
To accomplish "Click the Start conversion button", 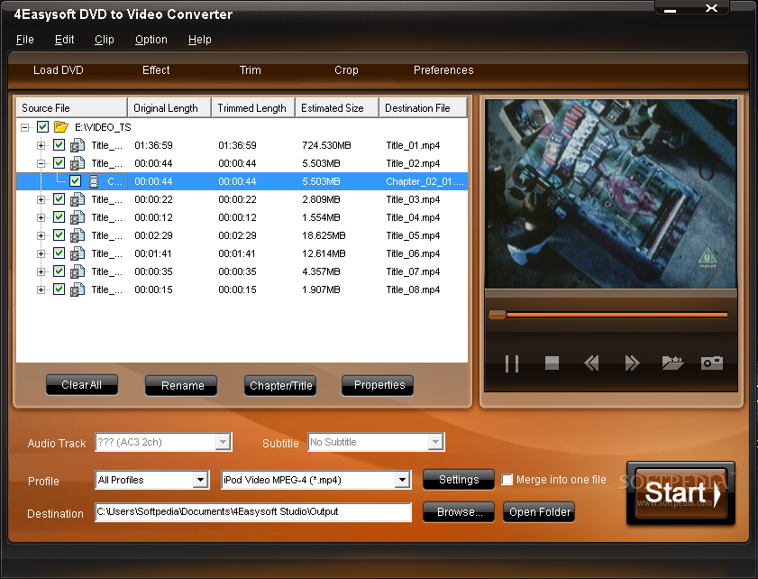I will (680, 493).
